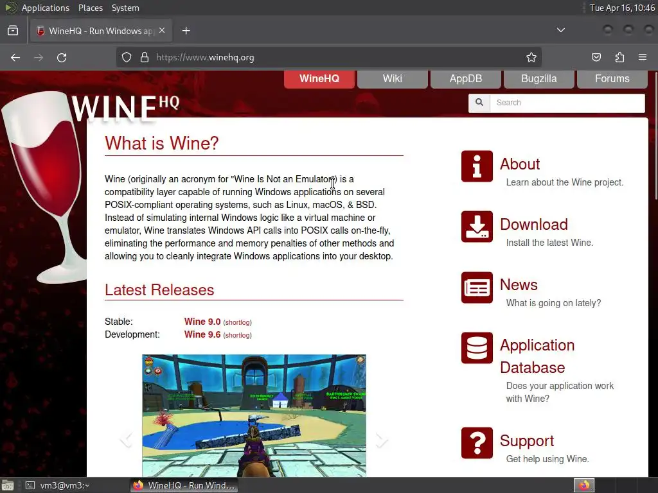This screenshot has height=493, width=658.
Task: Click the search magnifier icon
Action: [479, 103]
